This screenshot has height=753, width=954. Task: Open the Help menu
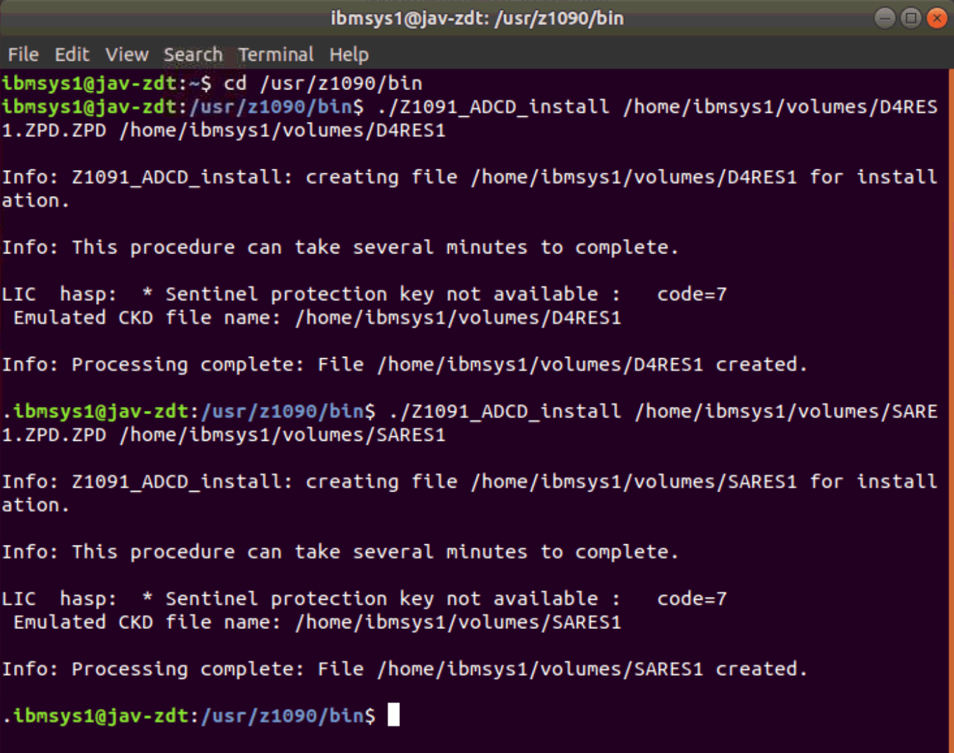click(x=349, y=54)
